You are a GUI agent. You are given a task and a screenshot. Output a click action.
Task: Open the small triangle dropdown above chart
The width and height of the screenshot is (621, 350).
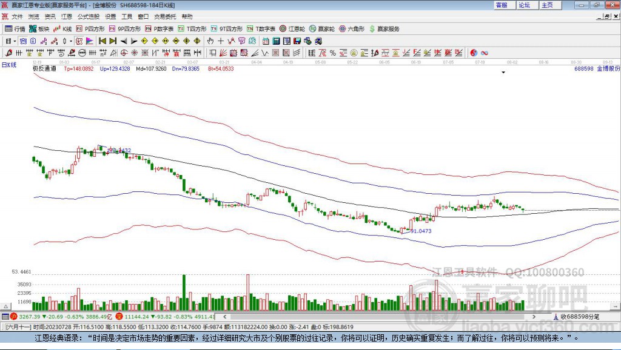(x=503, y=72)
